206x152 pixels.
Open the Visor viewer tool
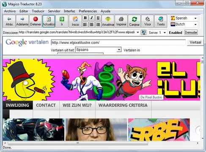(148, 21)
